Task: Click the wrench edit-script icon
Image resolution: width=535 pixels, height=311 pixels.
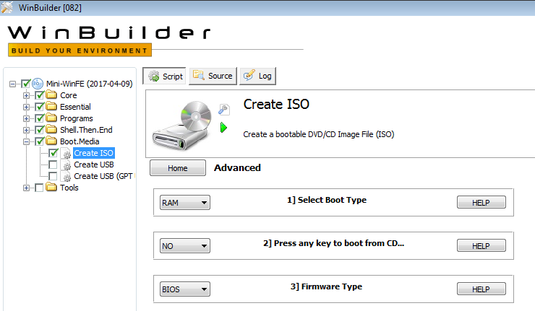Action: [224, 110]
